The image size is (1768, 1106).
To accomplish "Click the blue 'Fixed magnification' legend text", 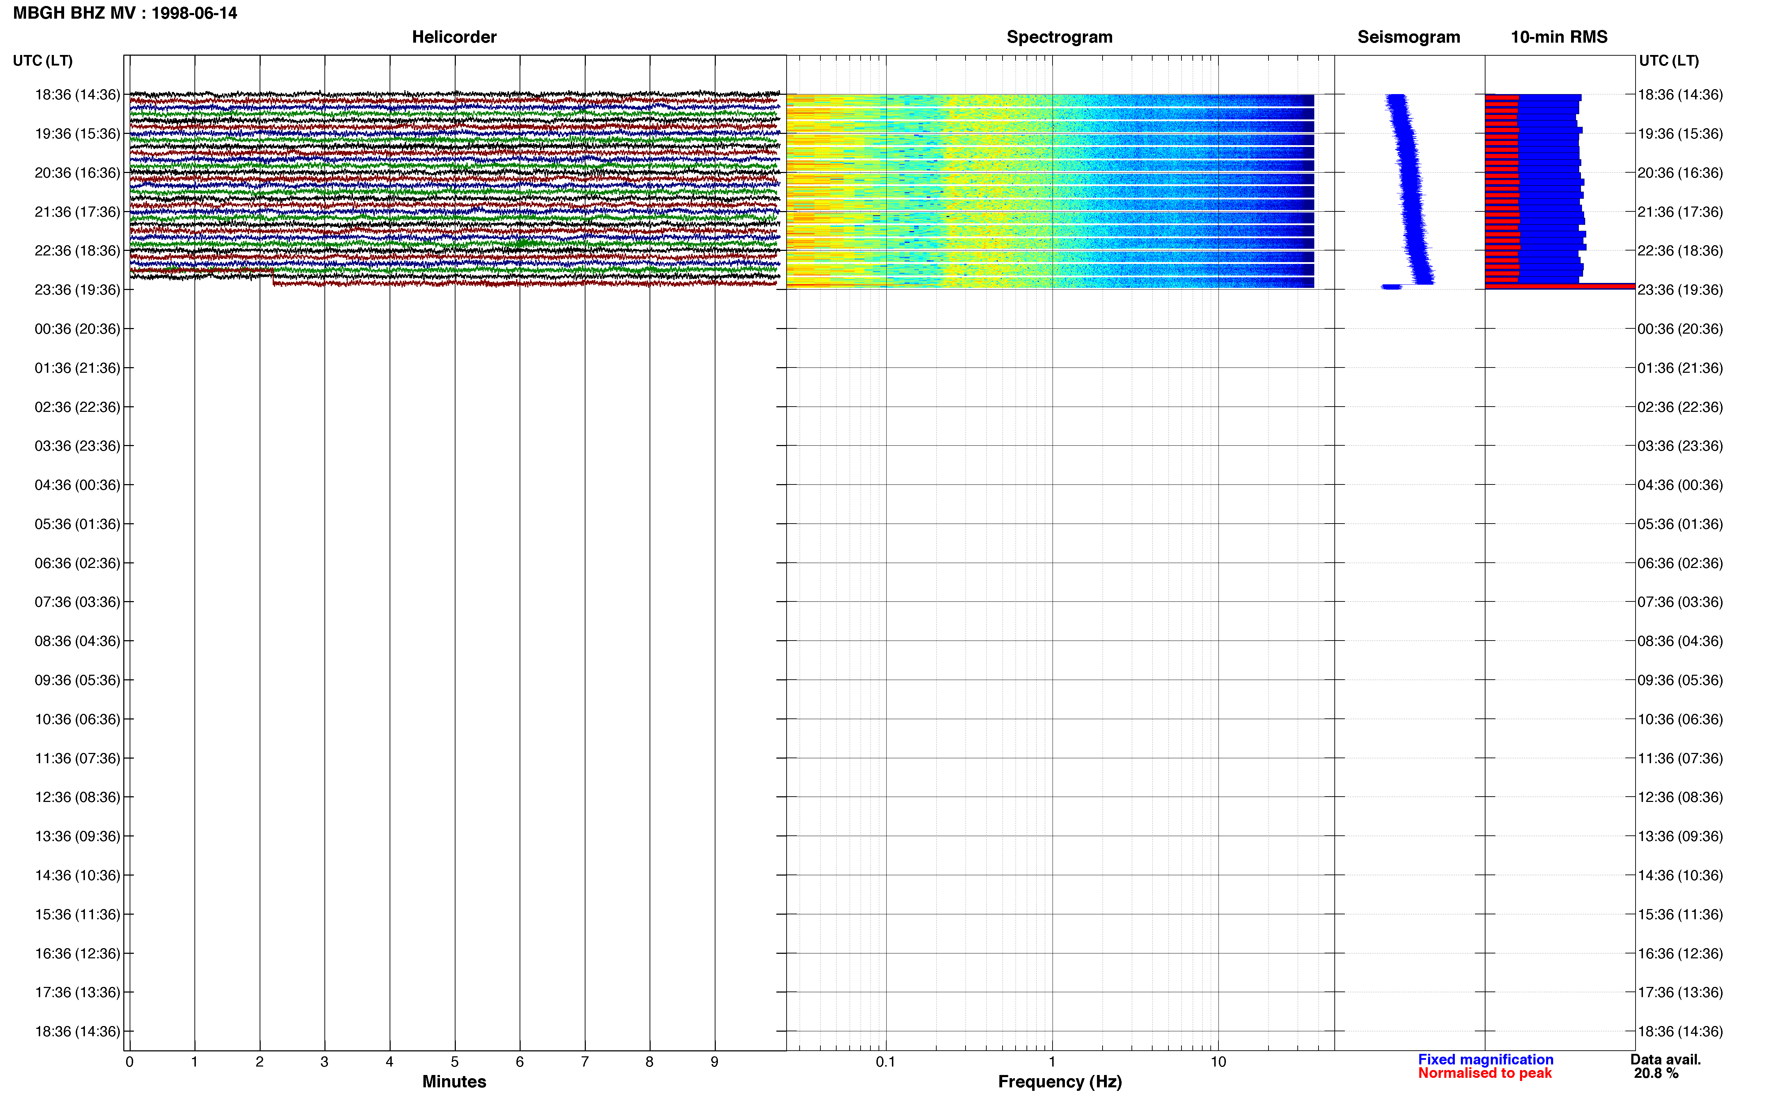I will [x=1485, y=1059].
